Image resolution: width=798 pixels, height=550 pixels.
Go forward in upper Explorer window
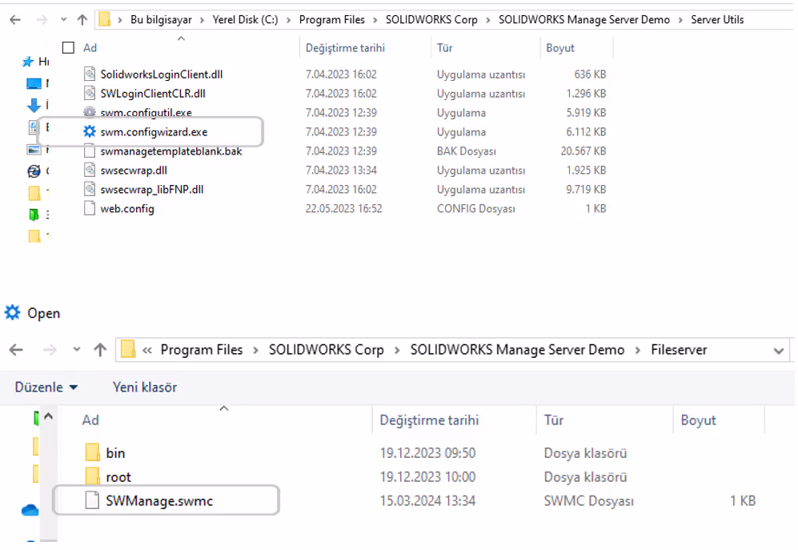[x=42, y=20]
